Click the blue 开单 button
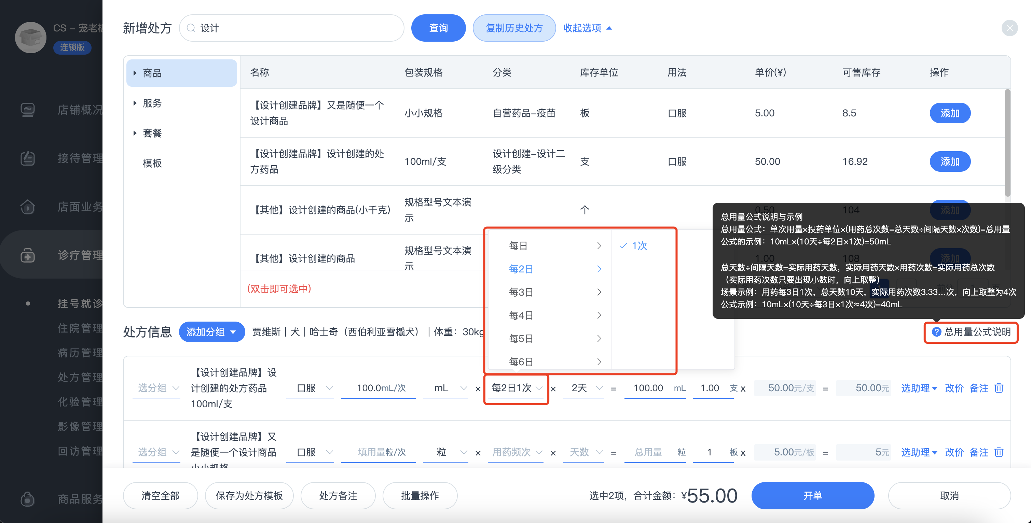Screen dimensions: 1031x523 (x=812, y=496)
